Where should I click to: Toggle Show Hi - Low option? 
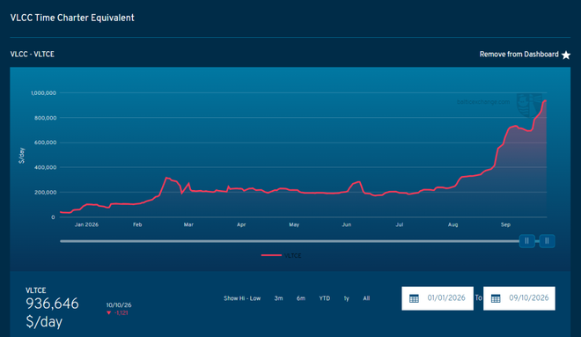click(x=242, y=298)
